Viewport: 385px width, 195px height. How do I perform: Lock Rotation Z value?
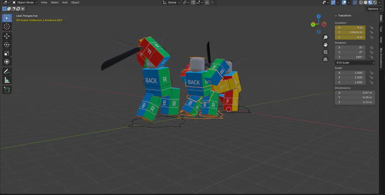click(x=371, y=57)
